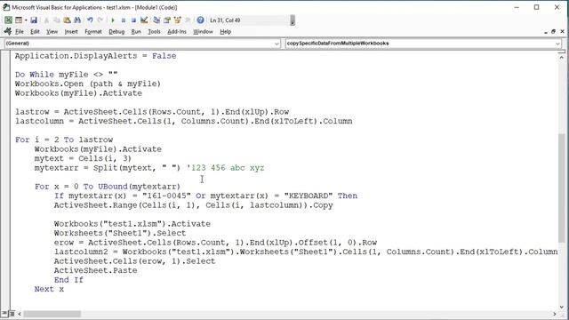Screen dimensions: 569x320
Task: Restore the inner code window
Action: [554, 32]
